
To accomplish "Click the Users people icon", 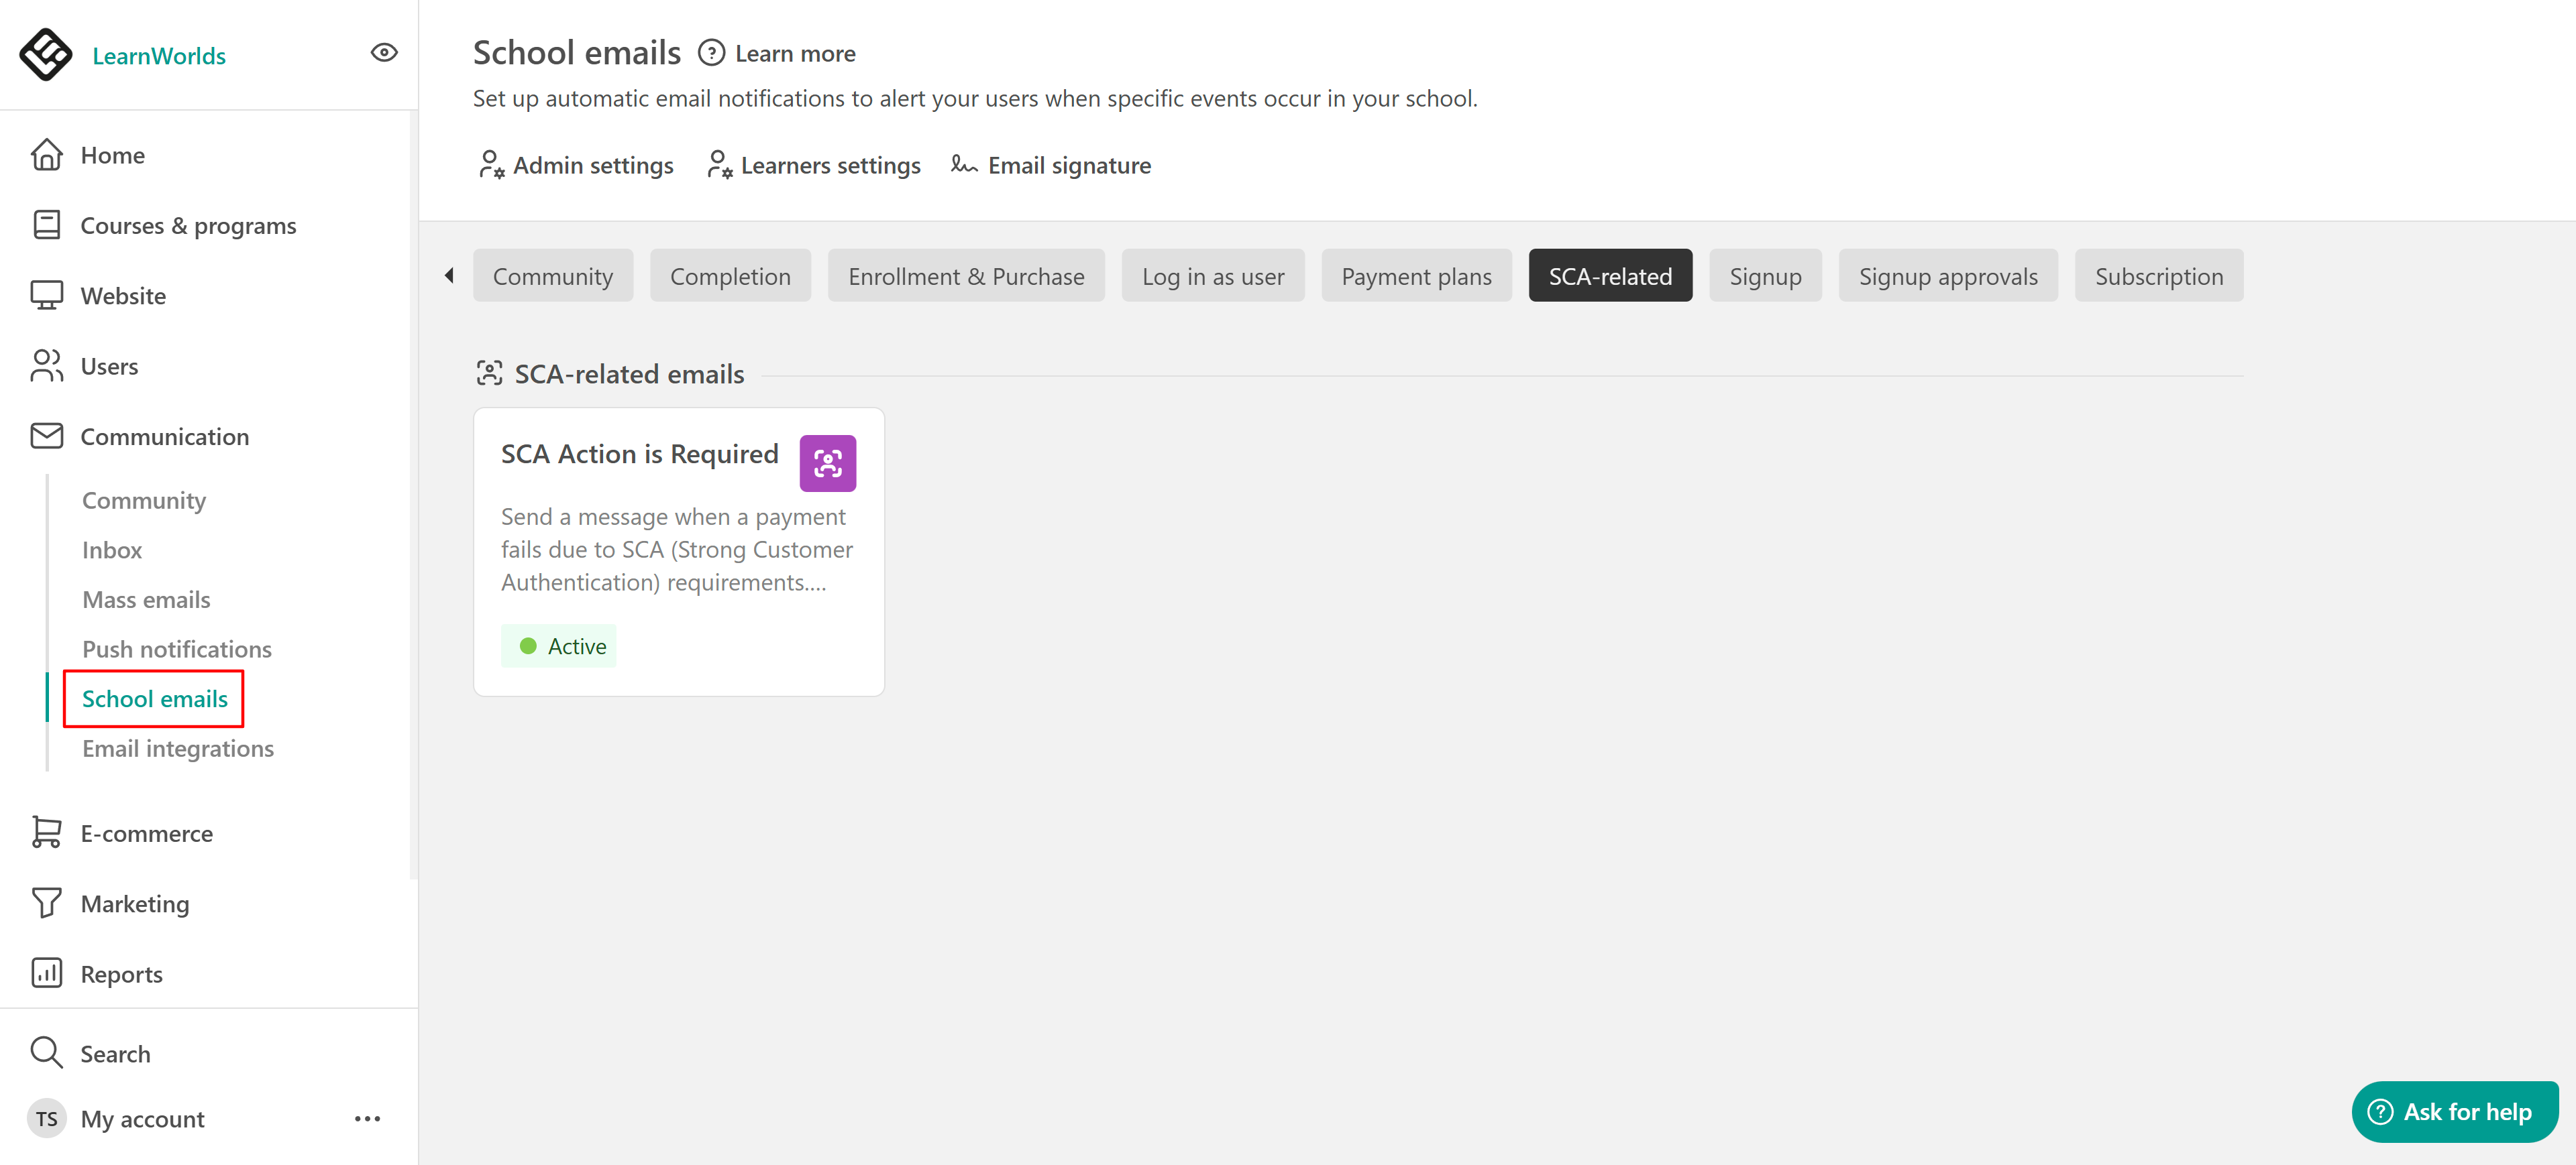I will pyautogui.click(x=46, y=366).
